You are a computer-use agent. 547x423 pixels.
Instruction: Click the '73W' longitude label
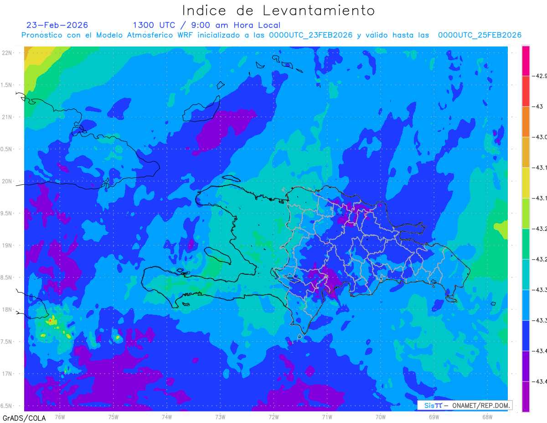220,417
